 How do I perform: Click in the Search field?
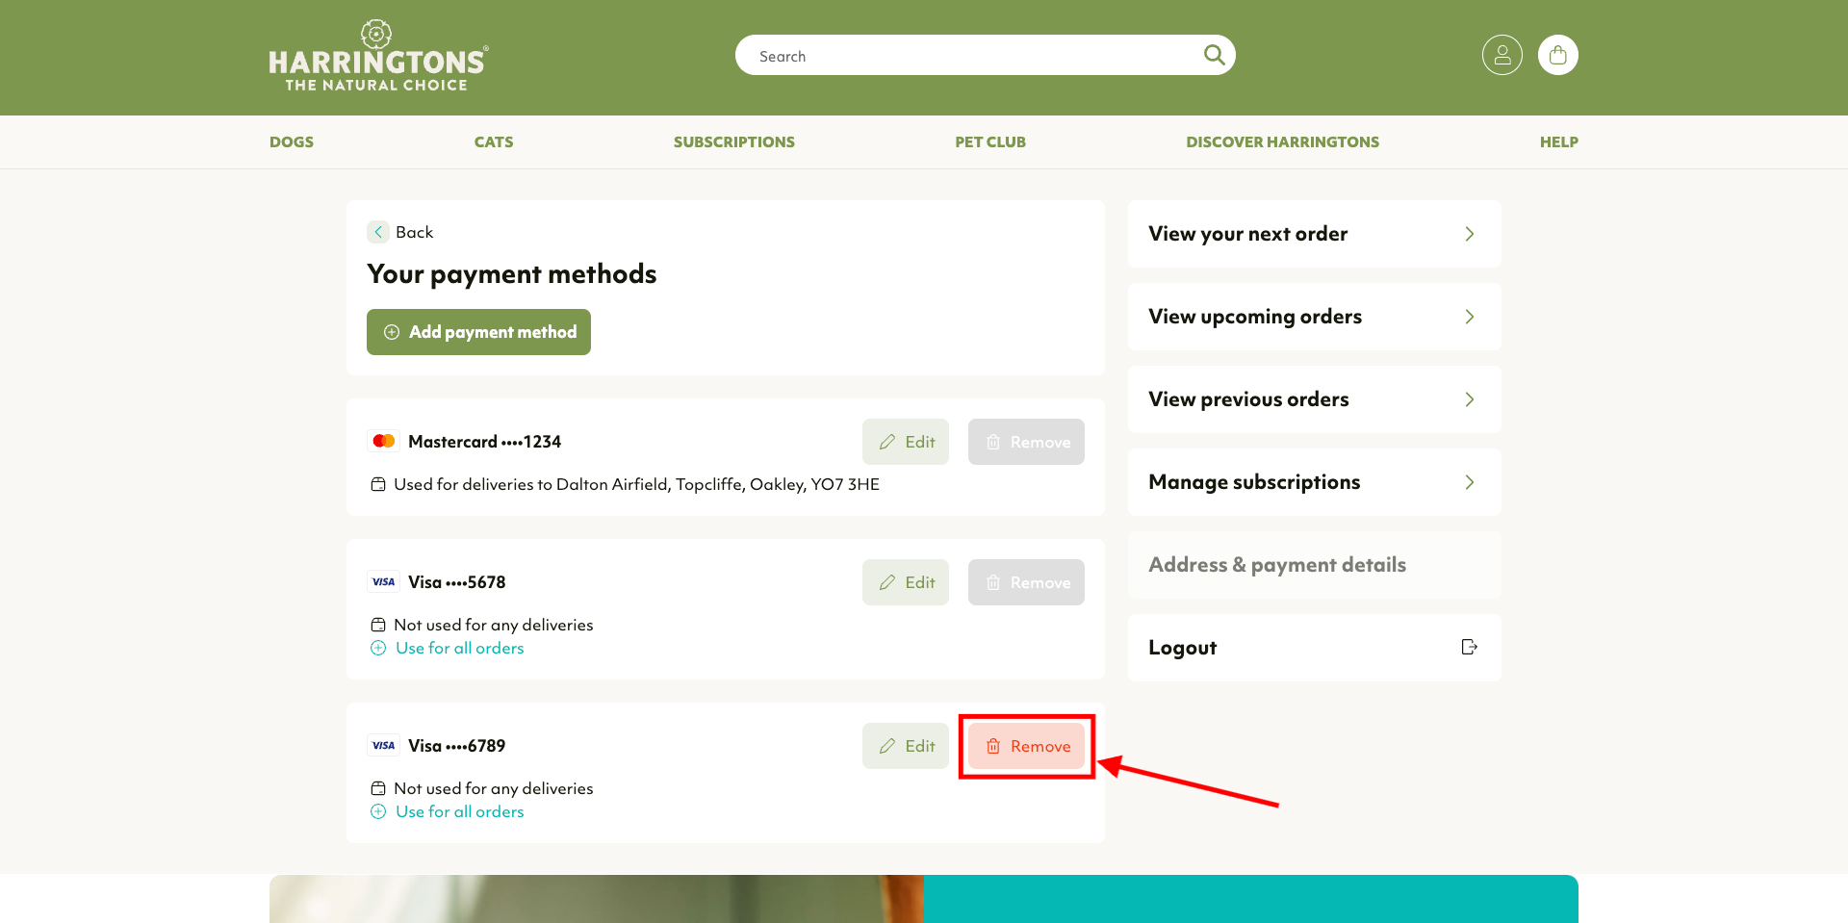[x=972, y=55]
